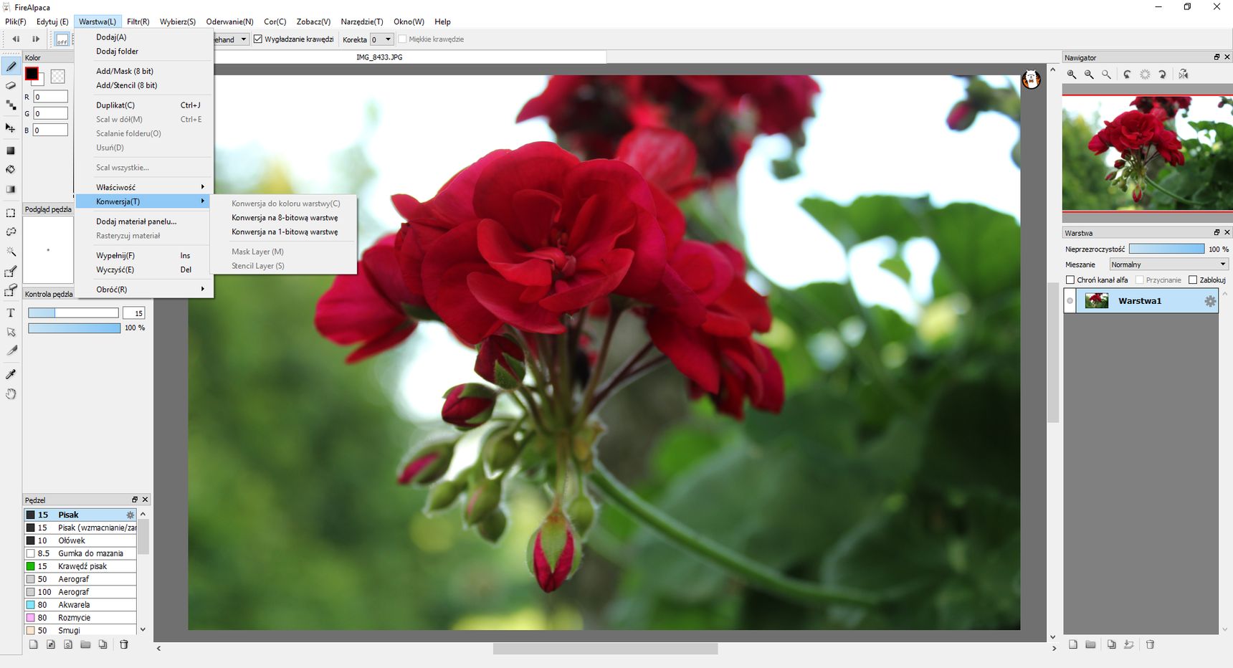Choose Konwersja na 8-bitową warstwę
The height and width of the screenshot is (668, 1233).
click(284, 218)
